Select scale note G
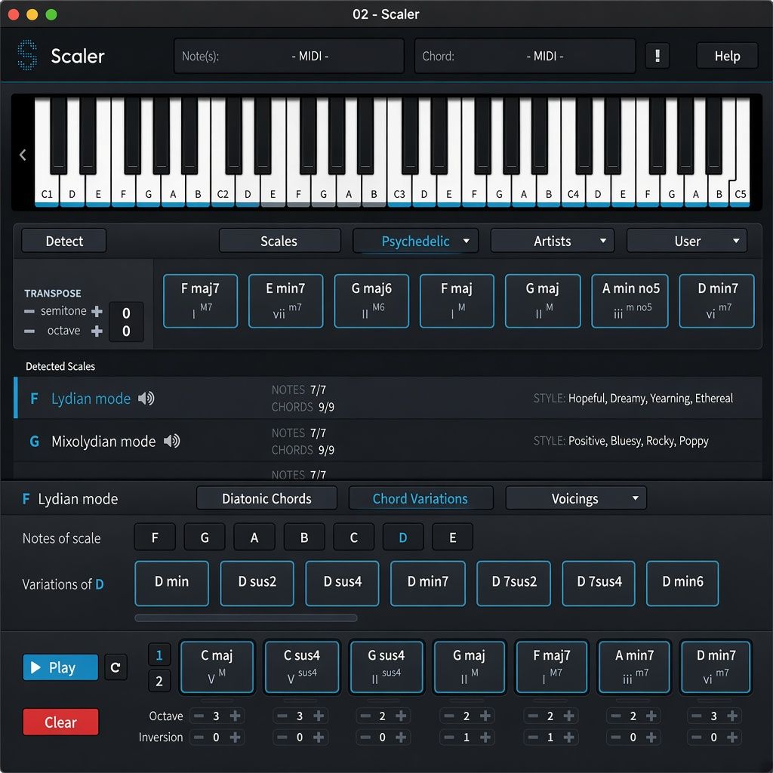The height and width of the screenshot is (773, 773). point(205,537)
